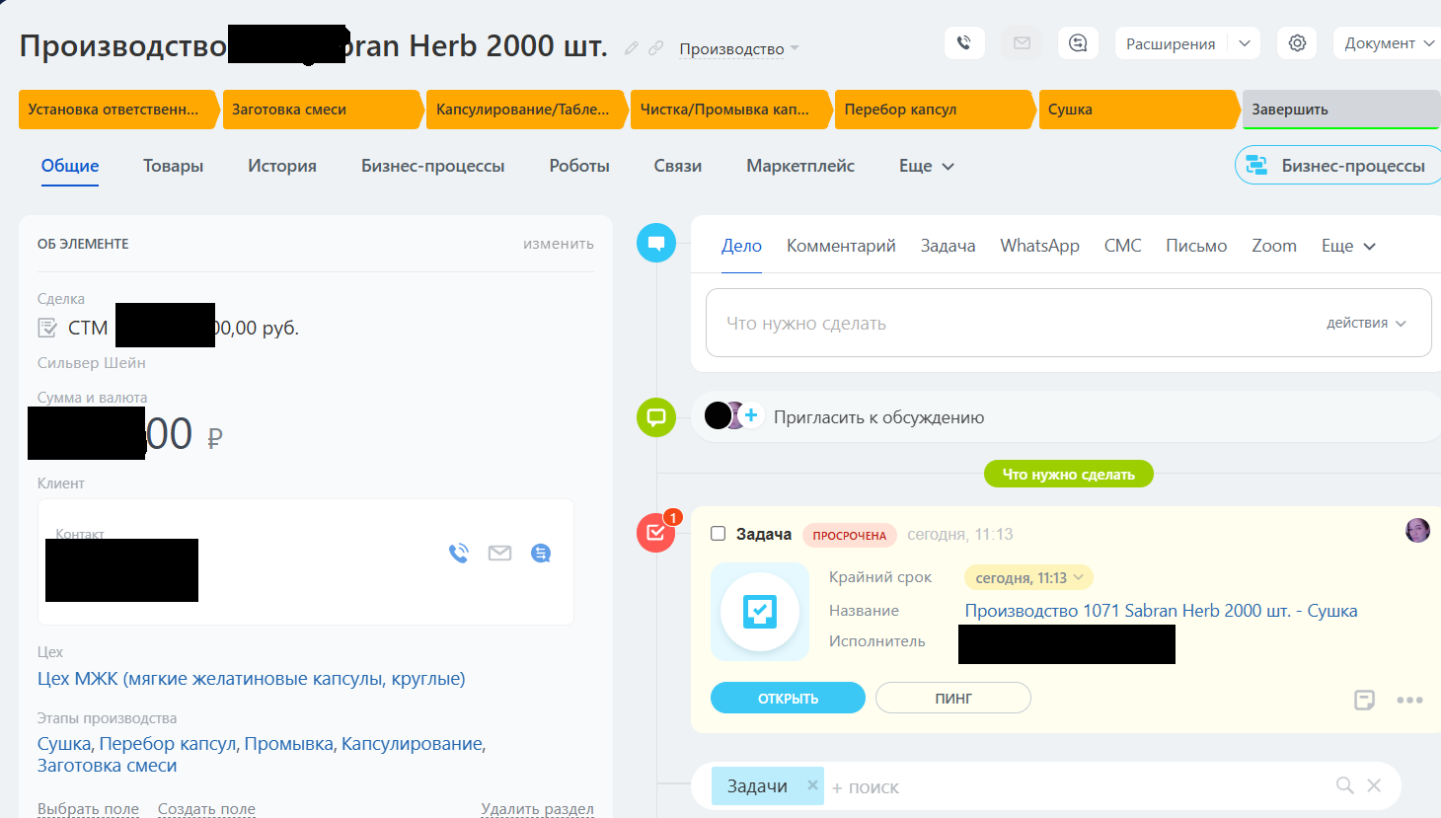Mark the overdue task checkbox complete
This screenshot has height=818, width=1441.
pos(719,534)
